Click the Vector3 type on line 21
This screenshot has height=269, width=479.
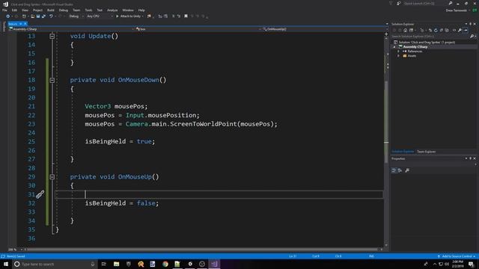[98, 106]
